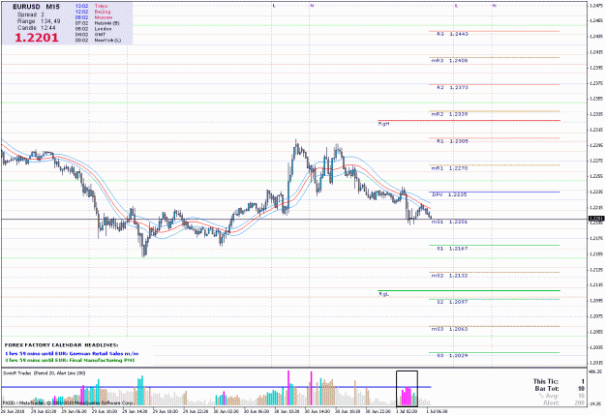Open the German Retail Sales m/m headline
The image size is (605, 415).
coord(72,353)
